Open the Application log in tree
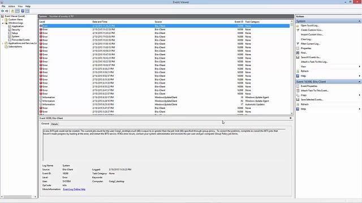362x203 pixels. pos(18,27)
